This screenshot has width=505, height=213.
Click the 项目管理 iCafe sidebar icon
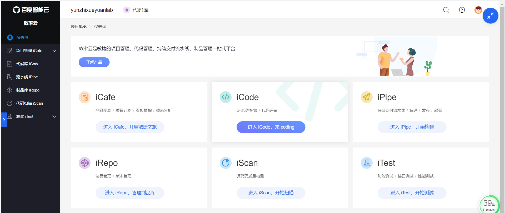pos(10,51)
